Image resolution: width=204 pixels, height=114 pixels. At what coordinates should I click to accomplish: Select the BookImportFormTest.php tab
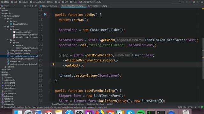(x=74, y=6)
